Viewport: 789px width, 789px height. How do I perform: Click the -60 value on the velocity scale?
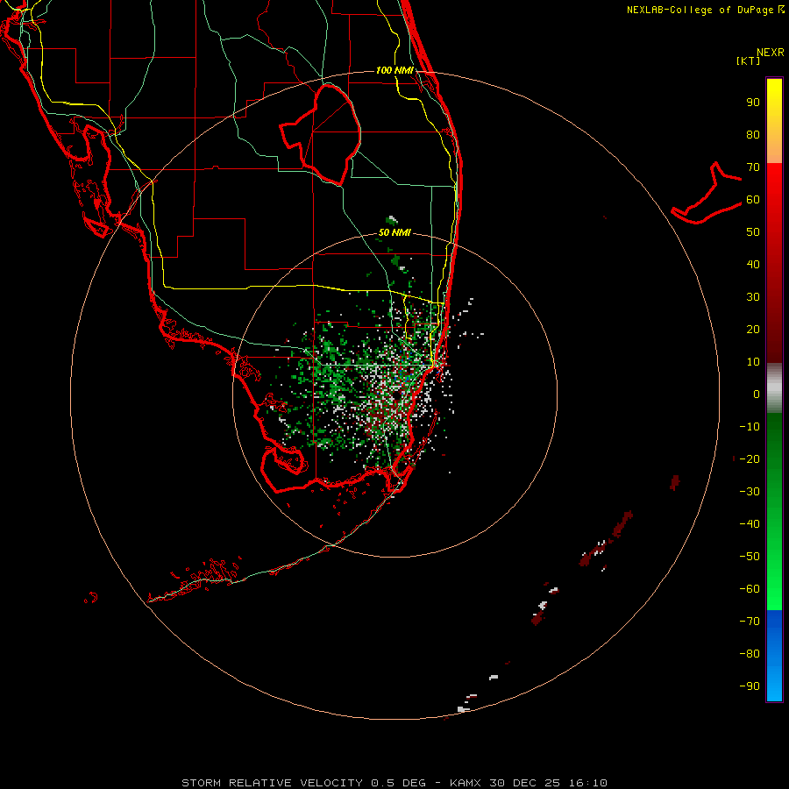click(x=750, y=589)
